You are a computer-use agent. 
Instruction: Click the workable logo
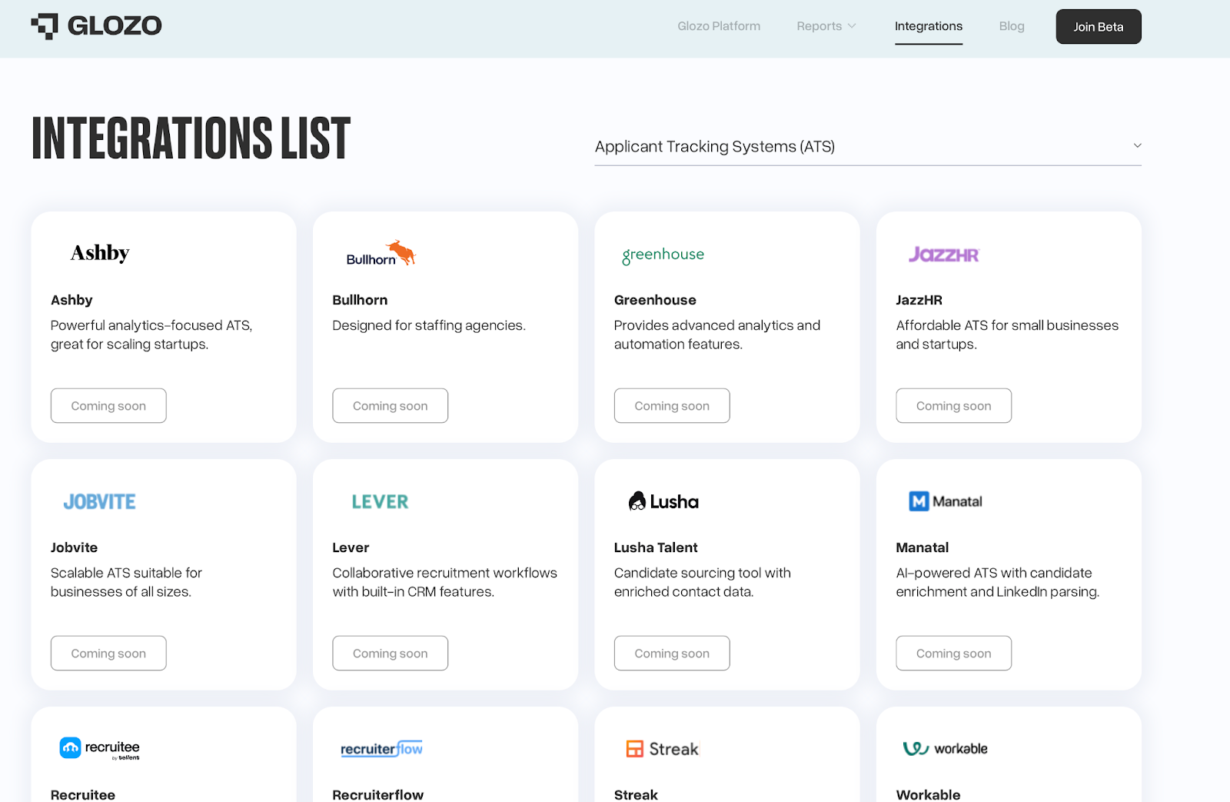click(945, 749)
